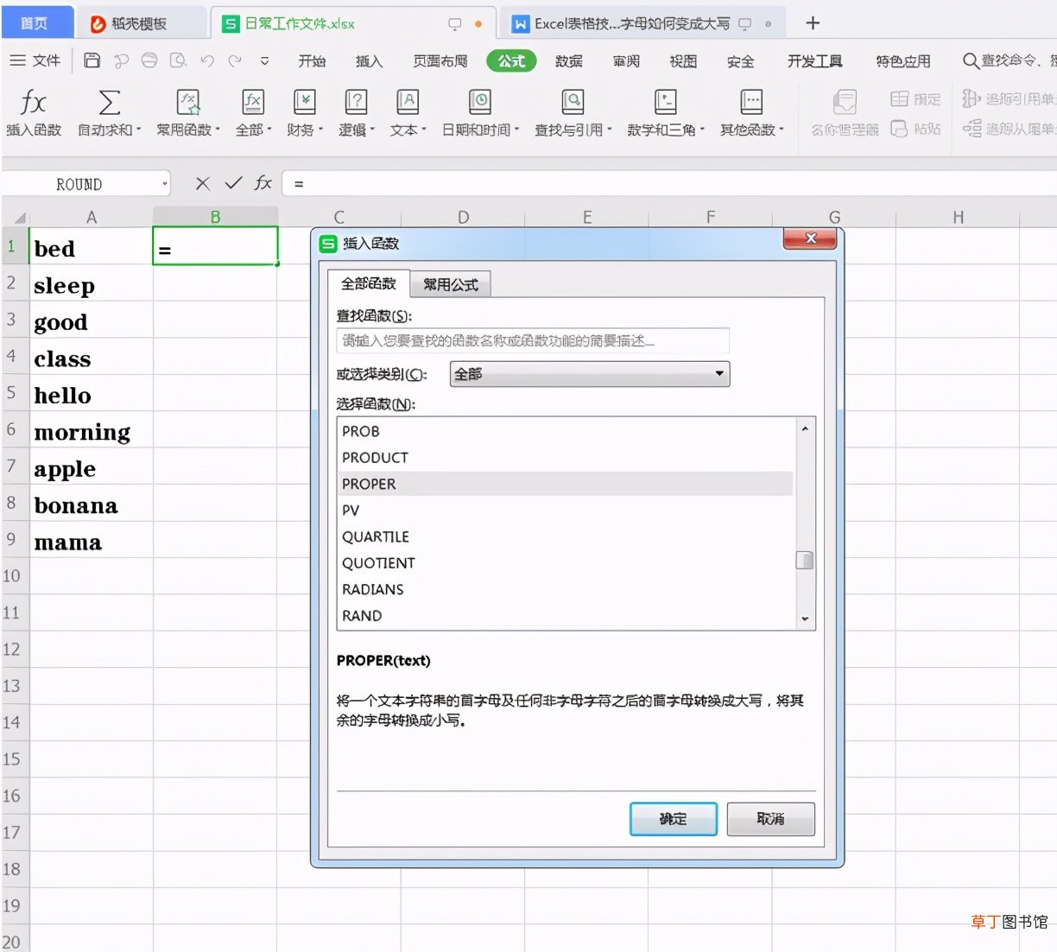The image size is (1057, 952).
Task: Open the category (全部) combo box in the dialog
Action: pos(590,374)
